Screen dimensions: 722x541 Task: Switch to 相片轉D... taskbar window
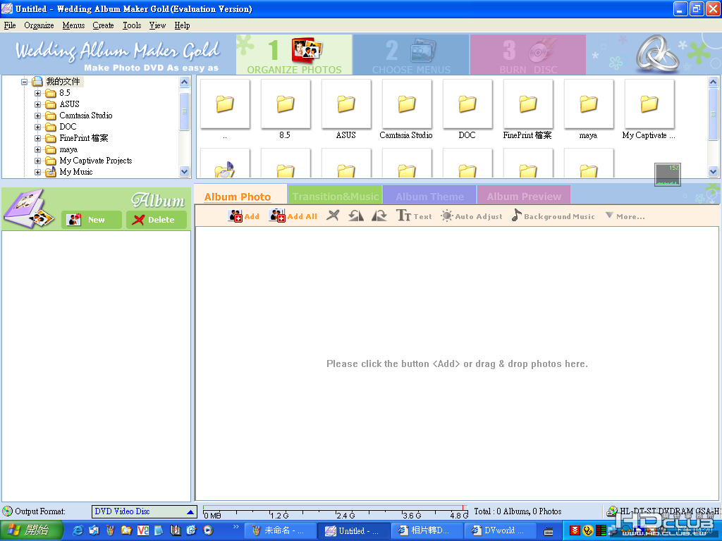[x=427, y=531]
